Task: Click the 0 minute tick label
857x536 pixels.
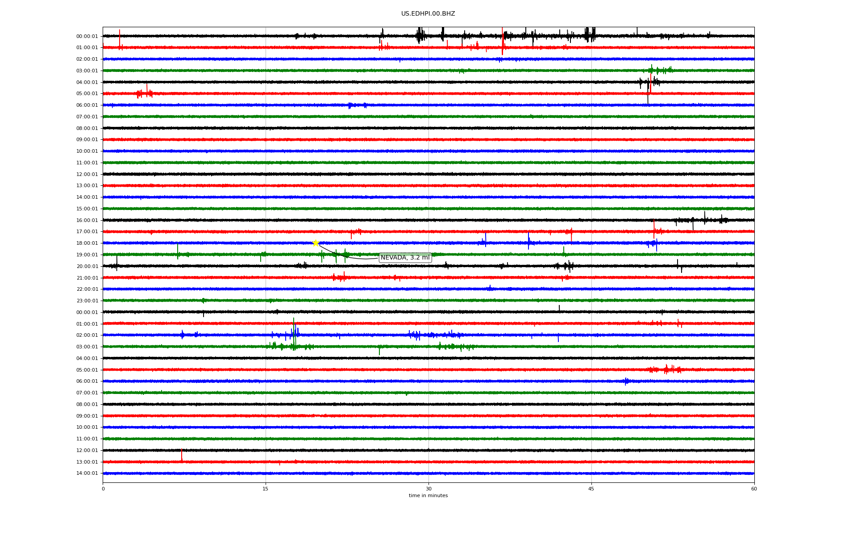Action: (x=103, y=489)
